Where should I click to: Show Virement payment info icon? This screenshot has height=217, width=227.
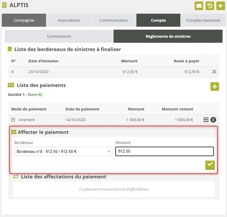pos(213,120)
